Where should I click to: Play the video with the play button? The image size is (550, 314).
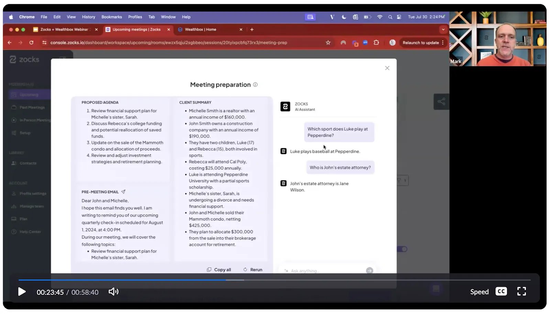tap(22, 292)
